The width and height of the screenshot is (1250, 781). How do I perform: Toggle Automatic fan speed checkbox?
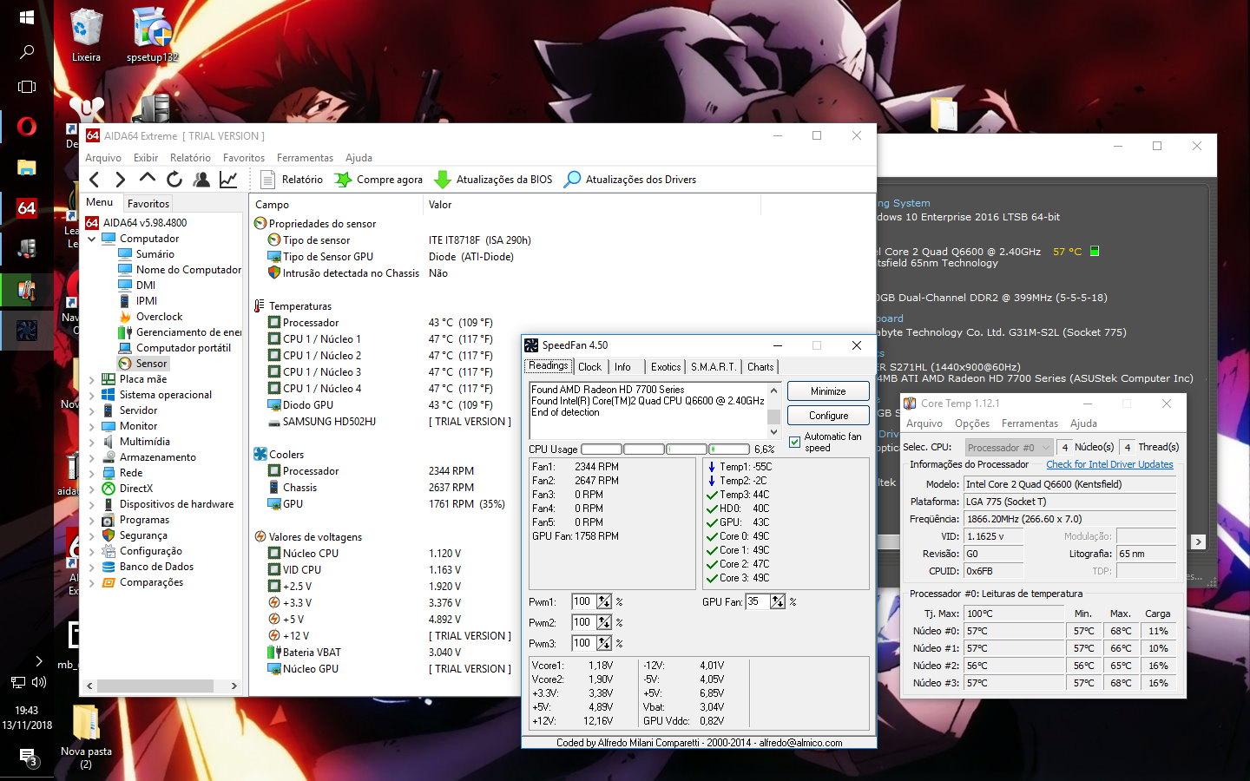794,443
